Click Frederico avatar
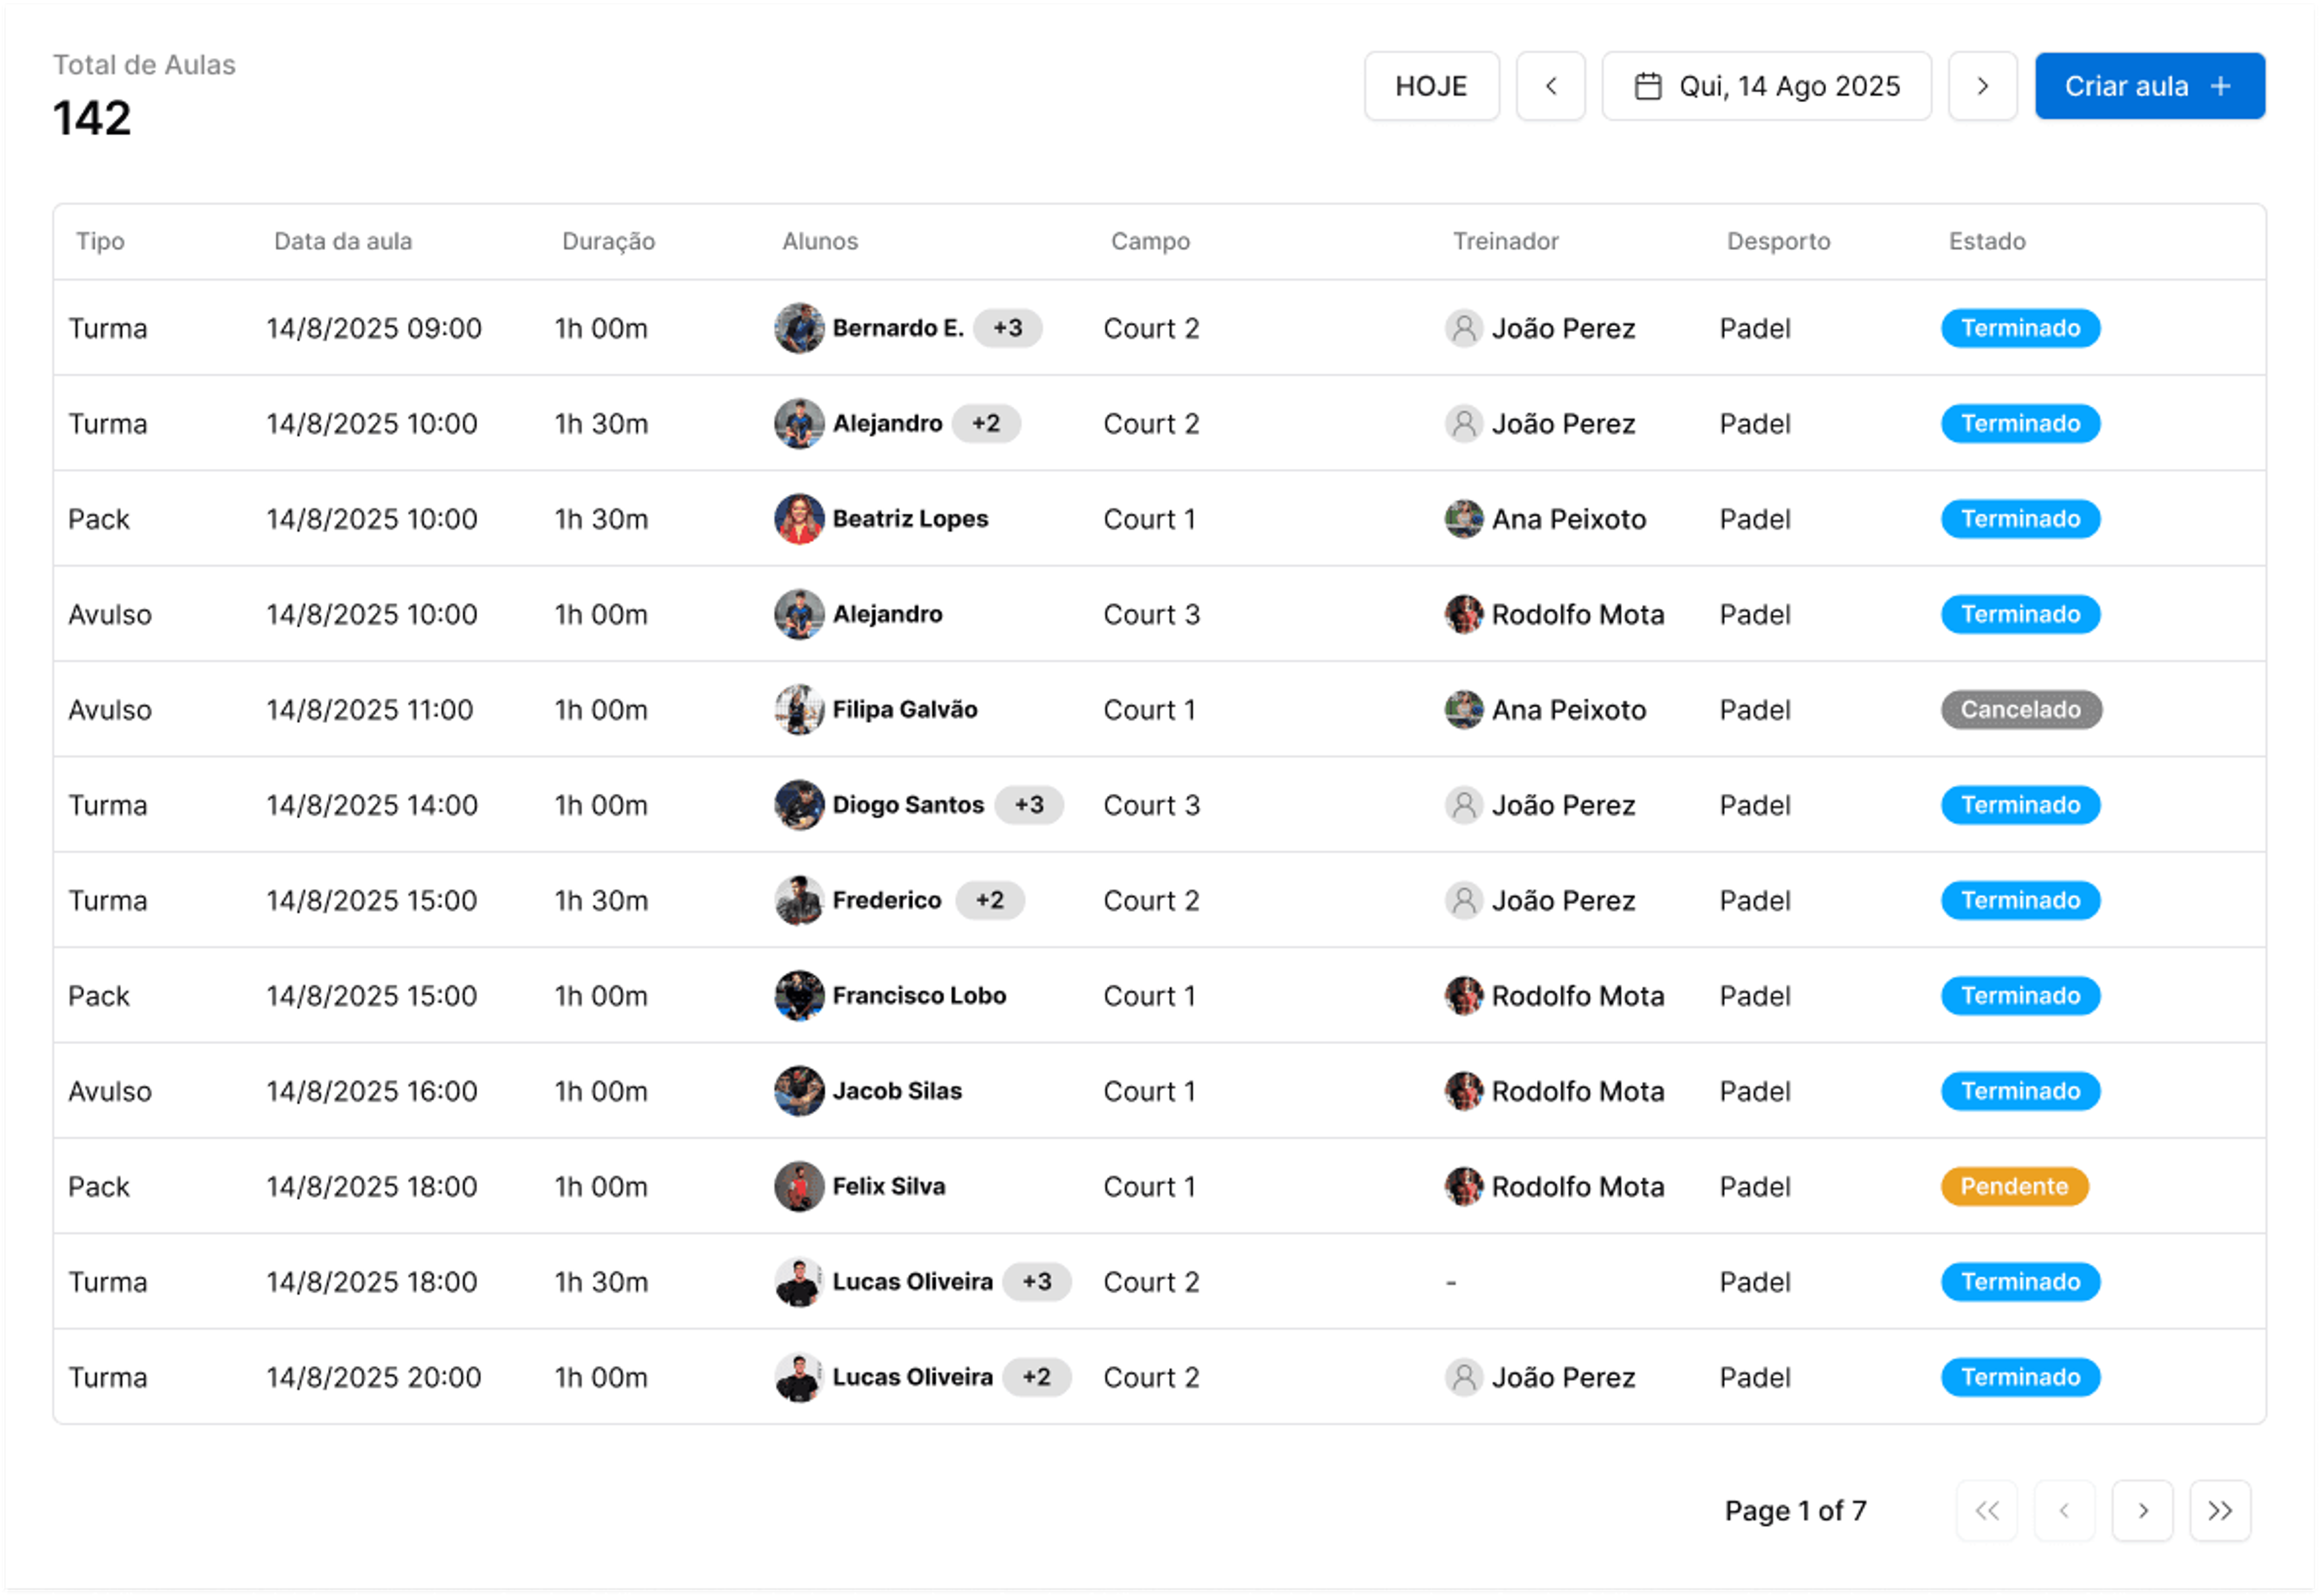Screen dimensions: 2320x1596 click(x=799, y=900)
